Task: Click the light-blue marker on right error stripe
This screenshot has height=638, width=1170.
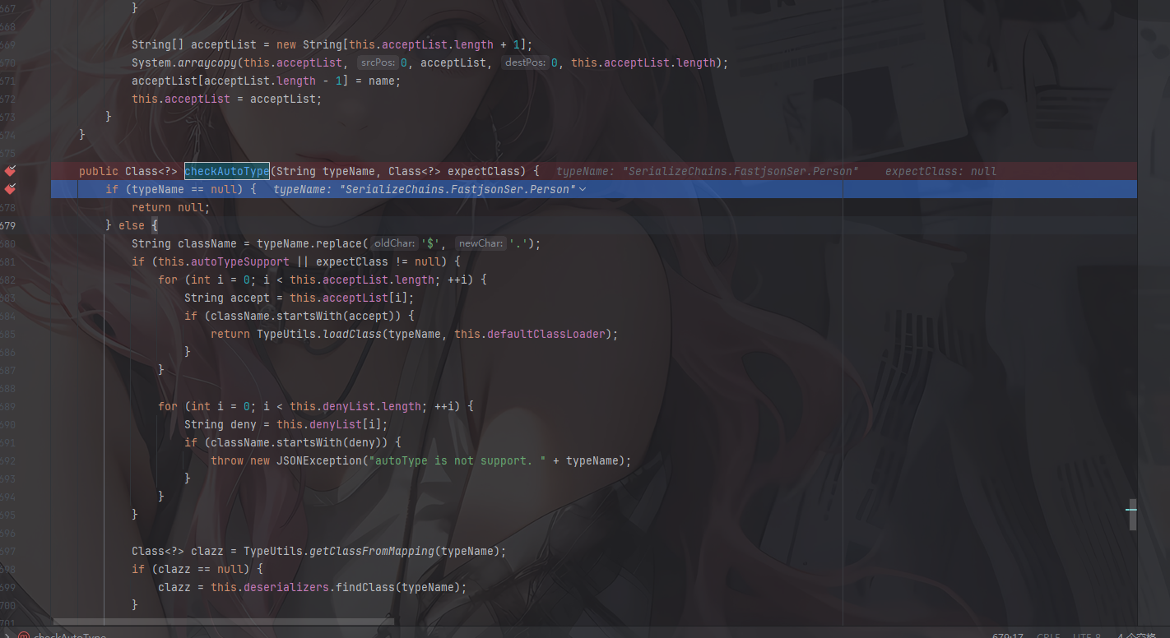Action: (x=1131, y=510)
